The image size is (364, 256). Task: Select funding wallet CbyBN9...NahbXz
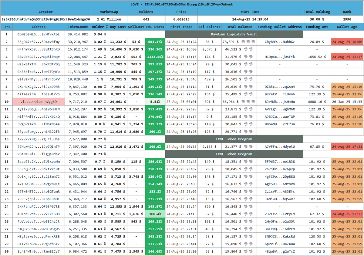pos(280,42)
